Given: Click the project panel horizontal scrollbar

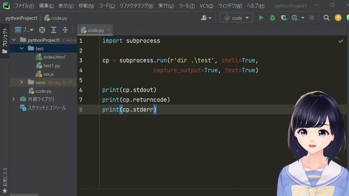Looking at the screenshot, I should (24, 195).
